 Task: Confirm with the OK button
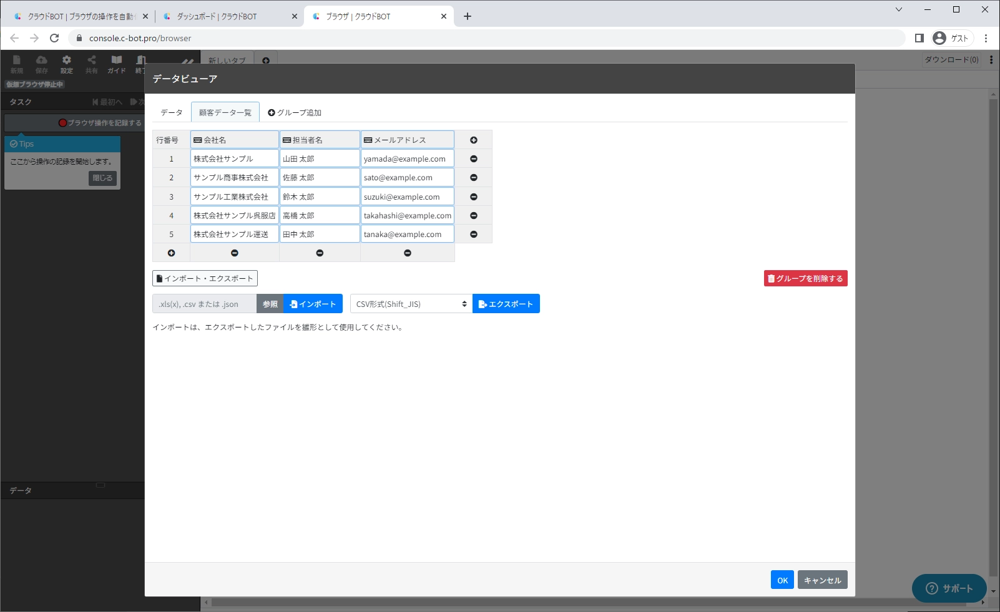click(x=782, y=580)
